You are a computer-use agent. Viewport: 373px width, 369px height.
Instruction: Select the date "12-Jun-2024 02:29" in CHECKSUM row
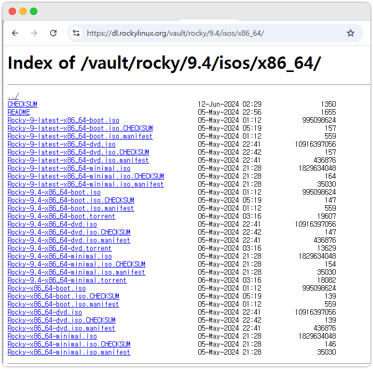tap(230, 105)
